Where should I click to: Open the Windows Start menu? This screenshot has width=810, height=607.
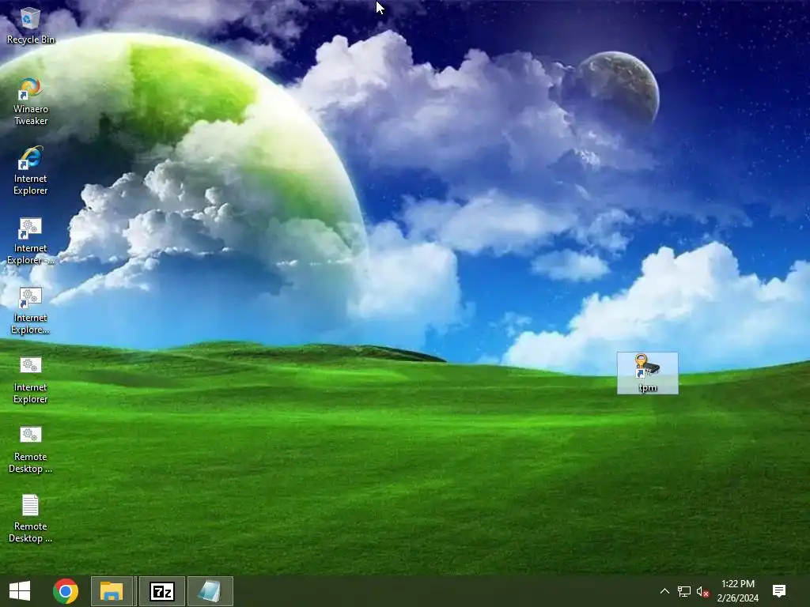[x=20, y=591]
